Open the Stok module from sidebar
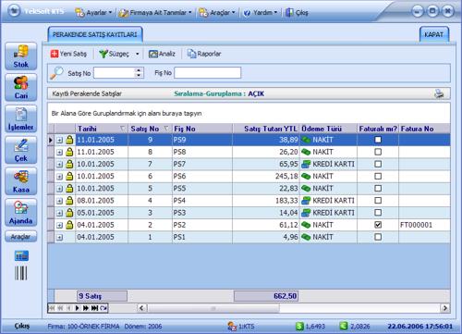This screenshot has height=334, width=462. click(21, 56)
